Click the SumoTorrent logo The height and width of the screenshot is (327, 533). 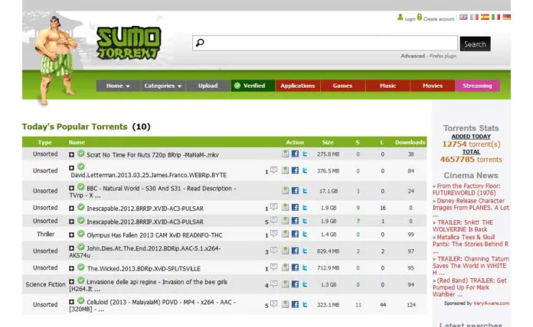pyautogui.click(x=129, y=43)
